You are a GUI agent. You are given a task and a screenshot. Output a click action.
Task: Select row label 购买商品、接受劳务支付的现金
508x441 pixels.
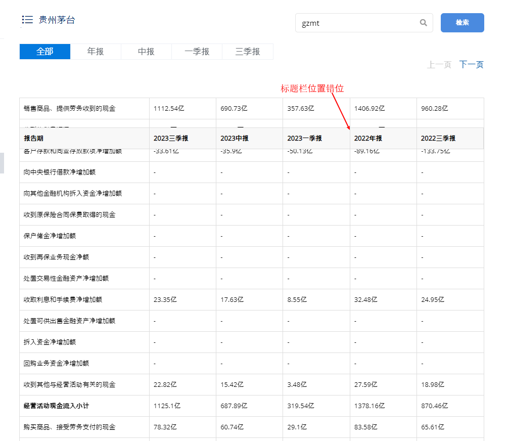pos(69,427)
